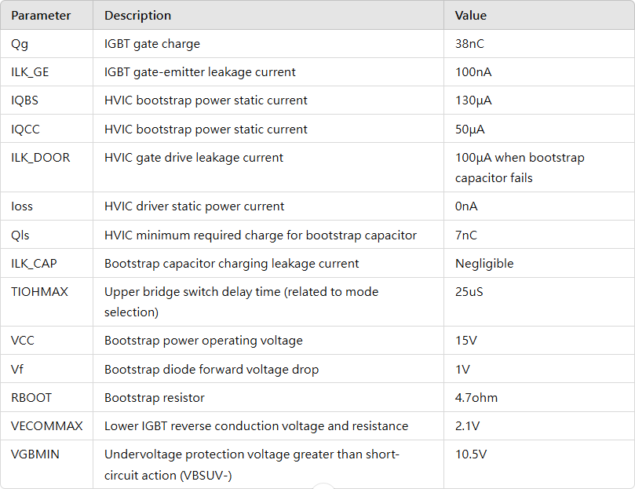
Task: Click the Value column header
Action: (471, 16)
